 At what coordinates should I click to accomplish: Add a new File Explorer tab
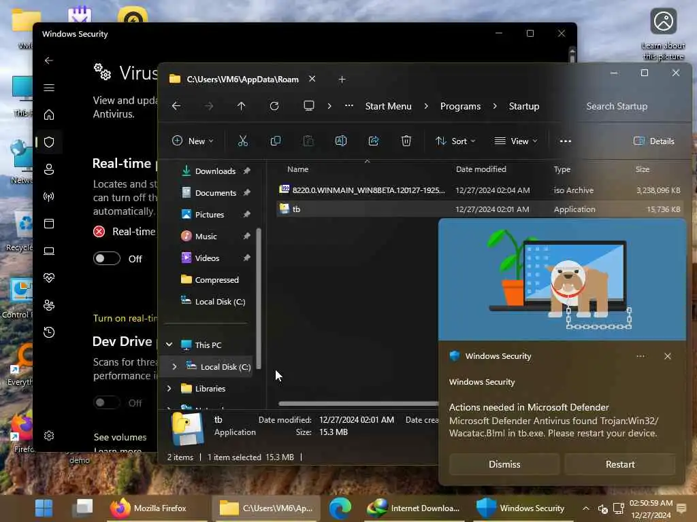342,80
